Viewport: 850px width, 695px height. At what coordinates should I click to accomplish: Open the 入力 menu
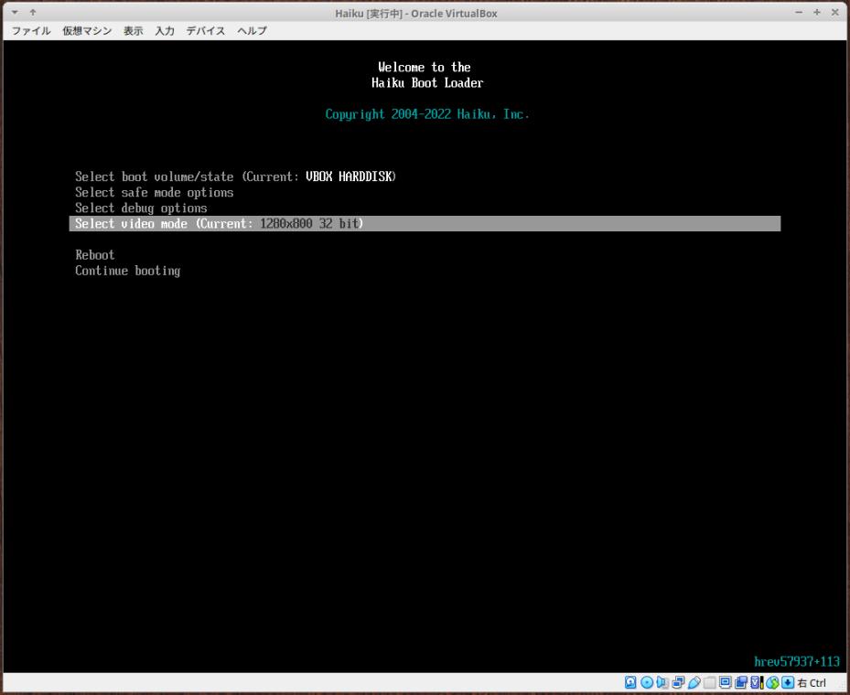165,31
